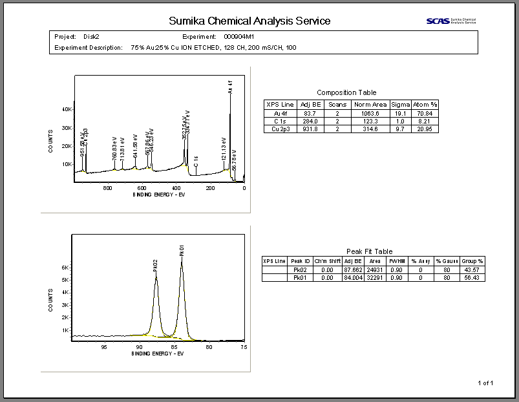Select Pk02 in the Peak Fit Table
The image size is (519, 402).
click(300, 270)
